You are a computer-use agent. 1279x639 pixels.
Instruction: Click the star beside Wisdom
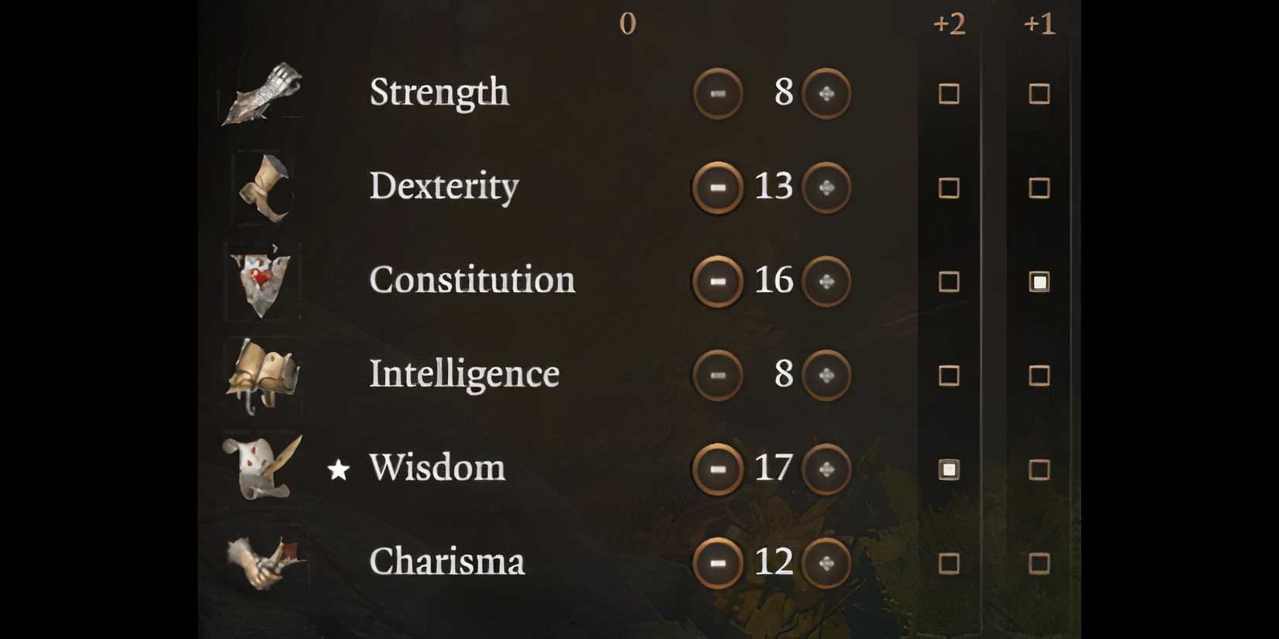tap(339, 469)
